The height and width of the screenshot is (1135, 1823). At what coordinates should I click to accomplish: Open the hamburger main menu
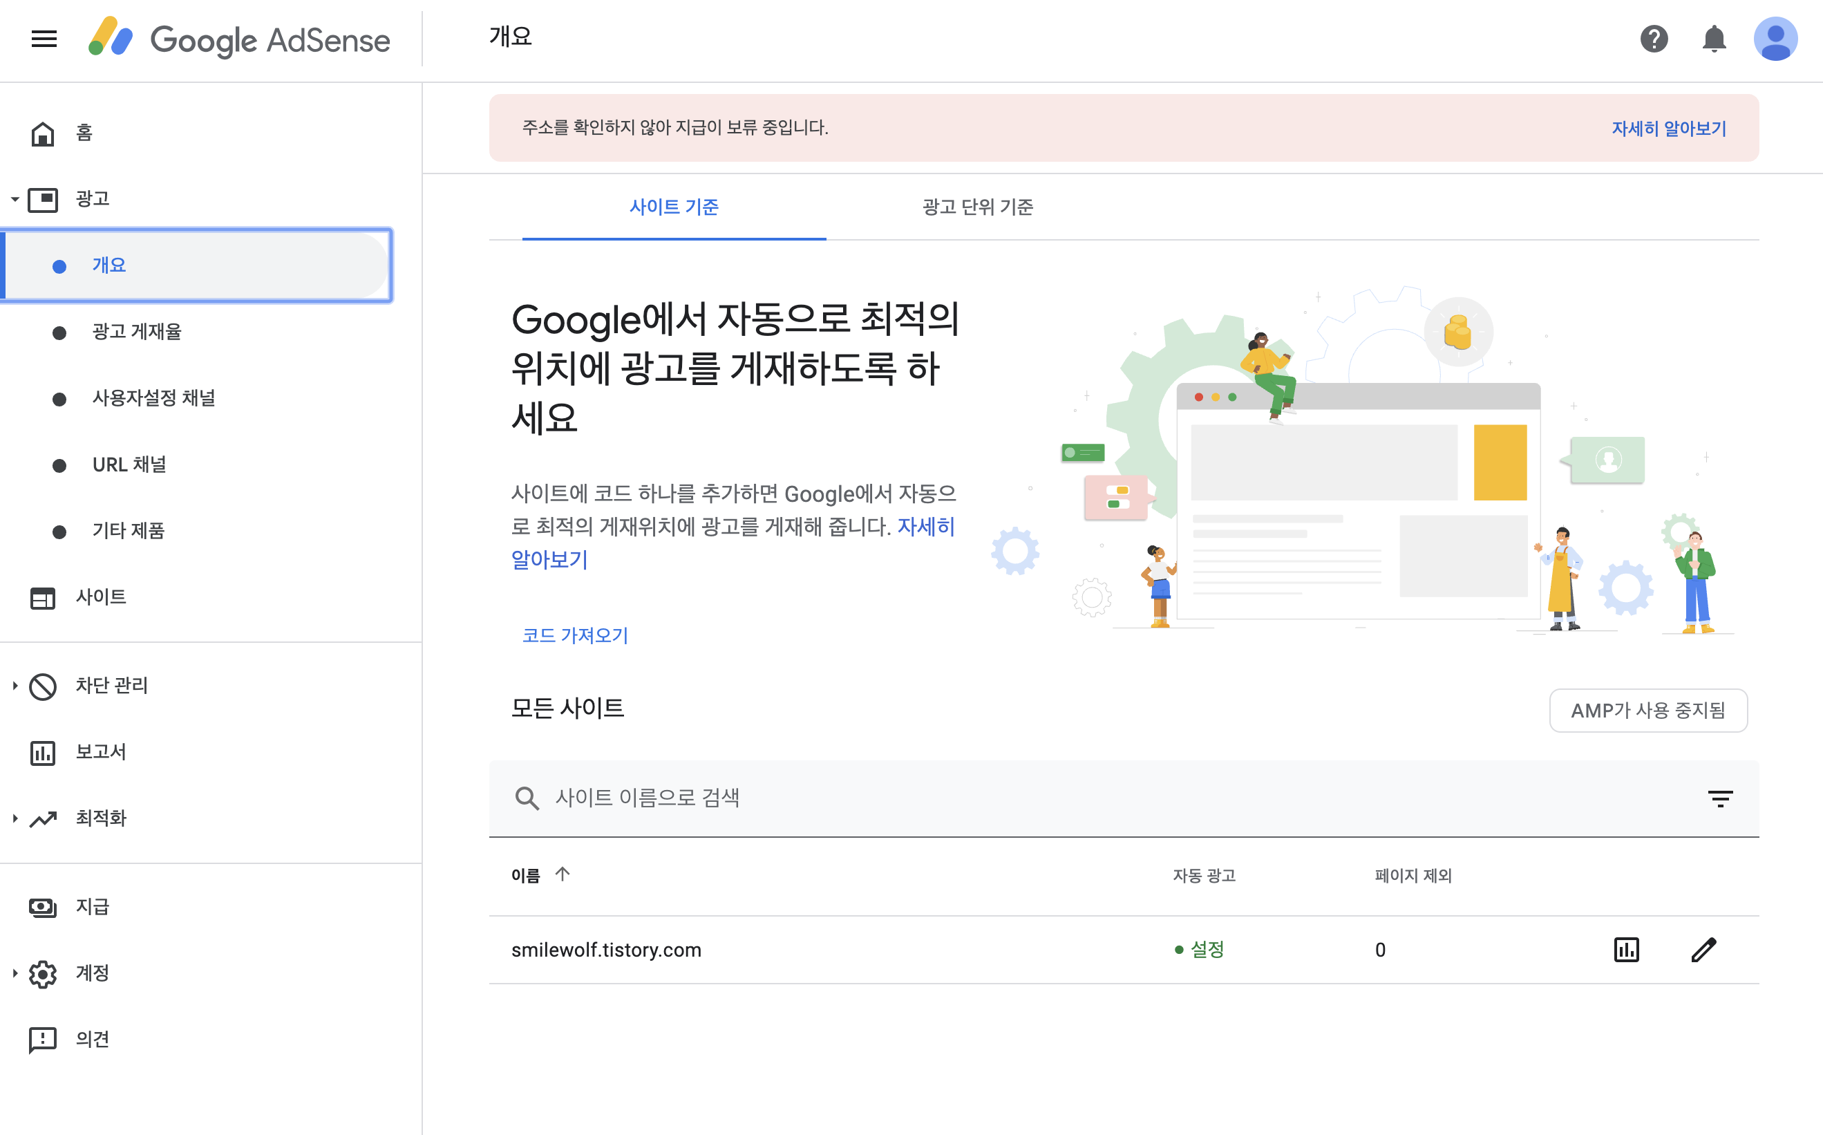coord(44,38)
